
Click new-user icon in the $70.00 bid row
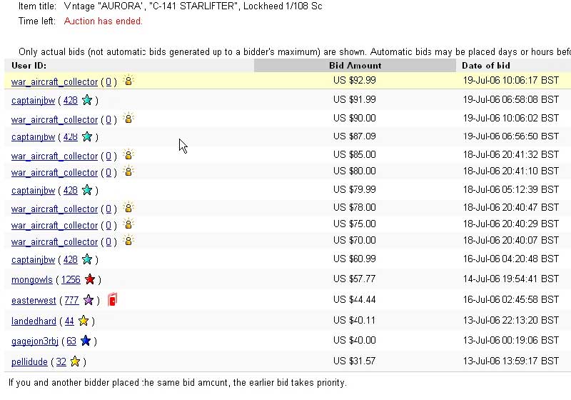coord(128,240)
